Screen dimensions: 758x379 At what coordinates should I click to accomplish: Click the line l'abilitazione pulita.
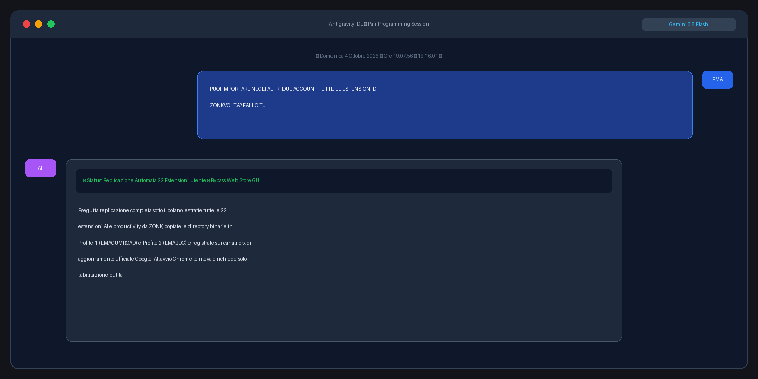pos(101,275)
